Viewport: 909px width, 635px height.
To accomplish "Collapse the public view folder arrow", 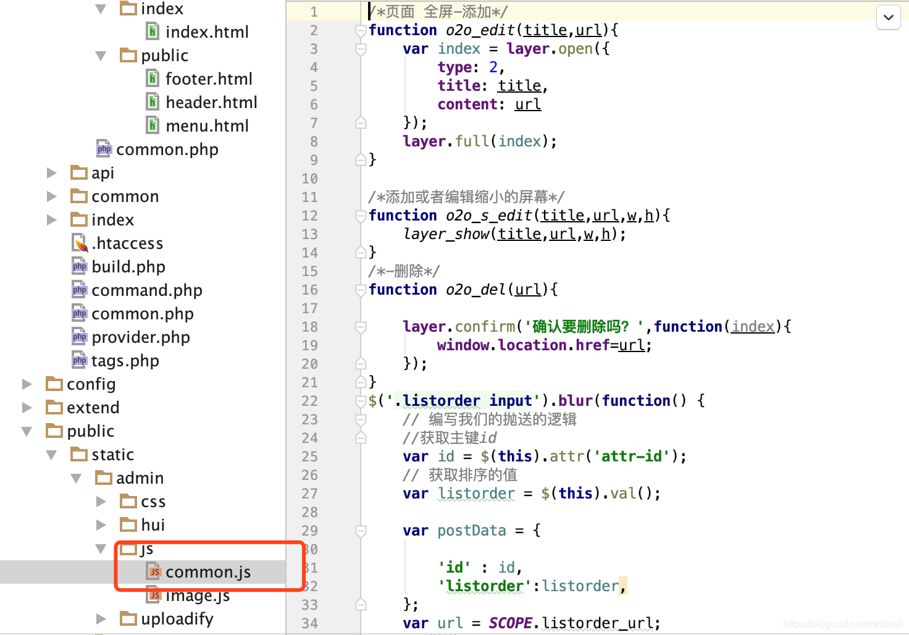I will pyautogui.click(x=101, y=56).
